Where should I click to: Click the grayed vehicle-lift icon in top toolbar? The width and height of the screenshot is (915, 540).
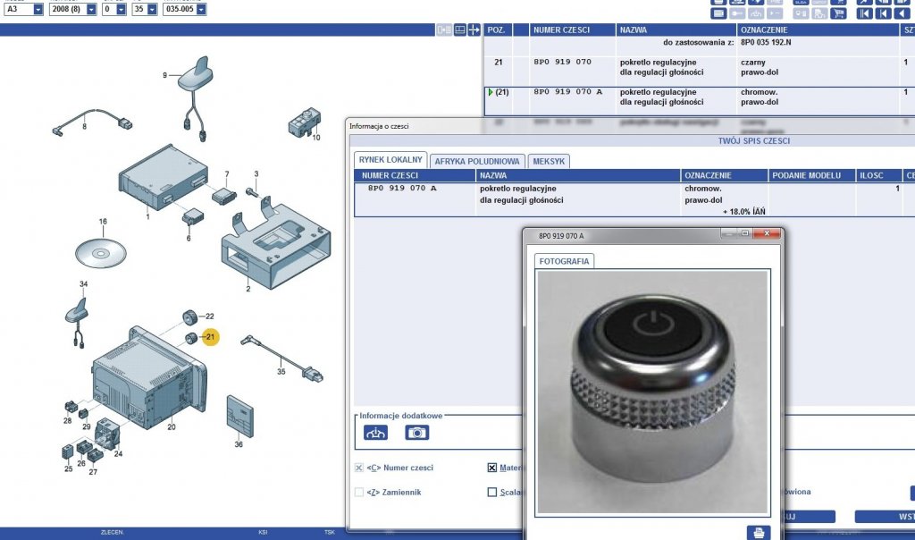[756, 13]
